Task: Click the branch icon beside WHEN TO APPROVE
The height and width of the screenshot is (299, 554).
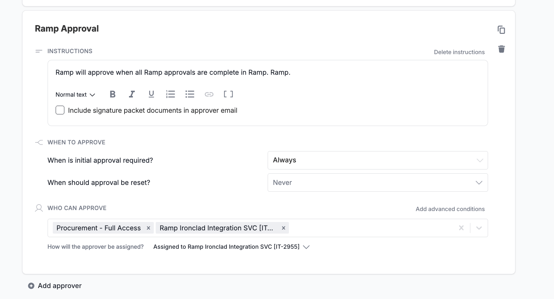Action: click(x=39, y=142)
